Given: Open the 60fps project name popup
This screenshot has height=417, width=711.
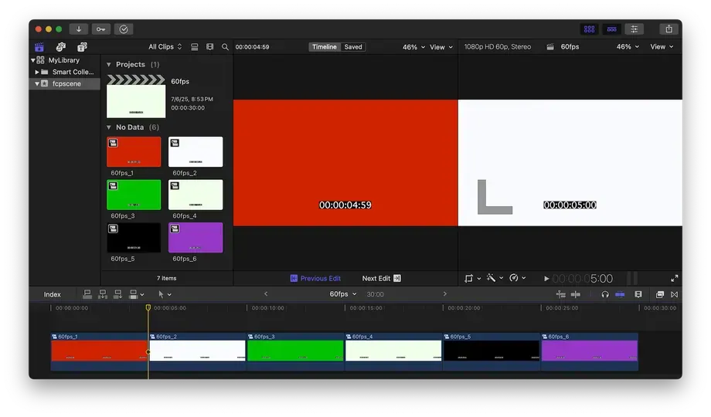Looking at the screenshot, I should 343,293.
